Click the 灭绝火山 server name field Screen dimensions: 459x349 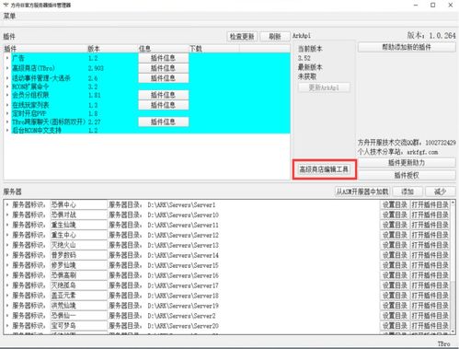78,245
